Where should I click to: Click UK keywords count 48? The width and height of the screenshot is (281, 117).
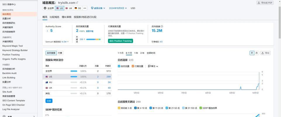(109, 88)
